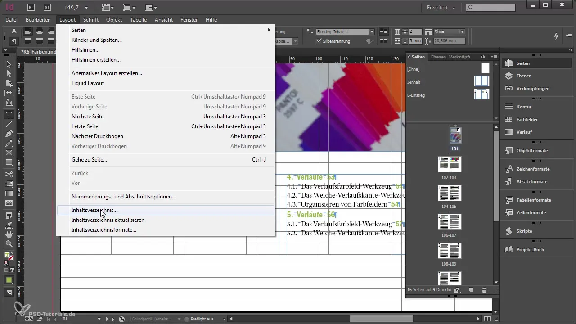This screenshot has height=324, width=576.
Task: Select the Scissors tool
Action: (x=9, y=174)
